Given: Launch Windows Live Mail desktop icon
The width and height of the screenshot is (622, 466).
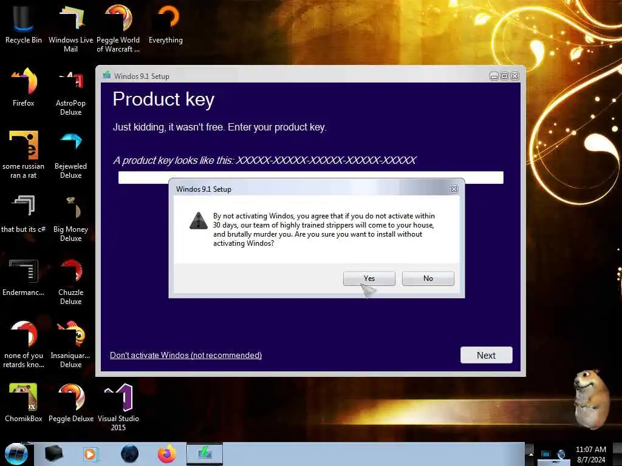Looking at the screenshot, I should click(70, 29).
